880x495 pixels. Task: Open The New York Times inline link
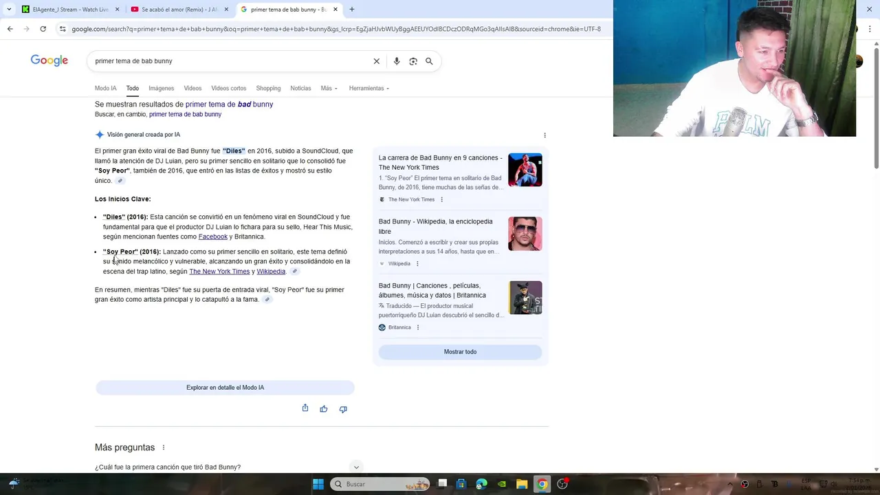coord(219,272)
